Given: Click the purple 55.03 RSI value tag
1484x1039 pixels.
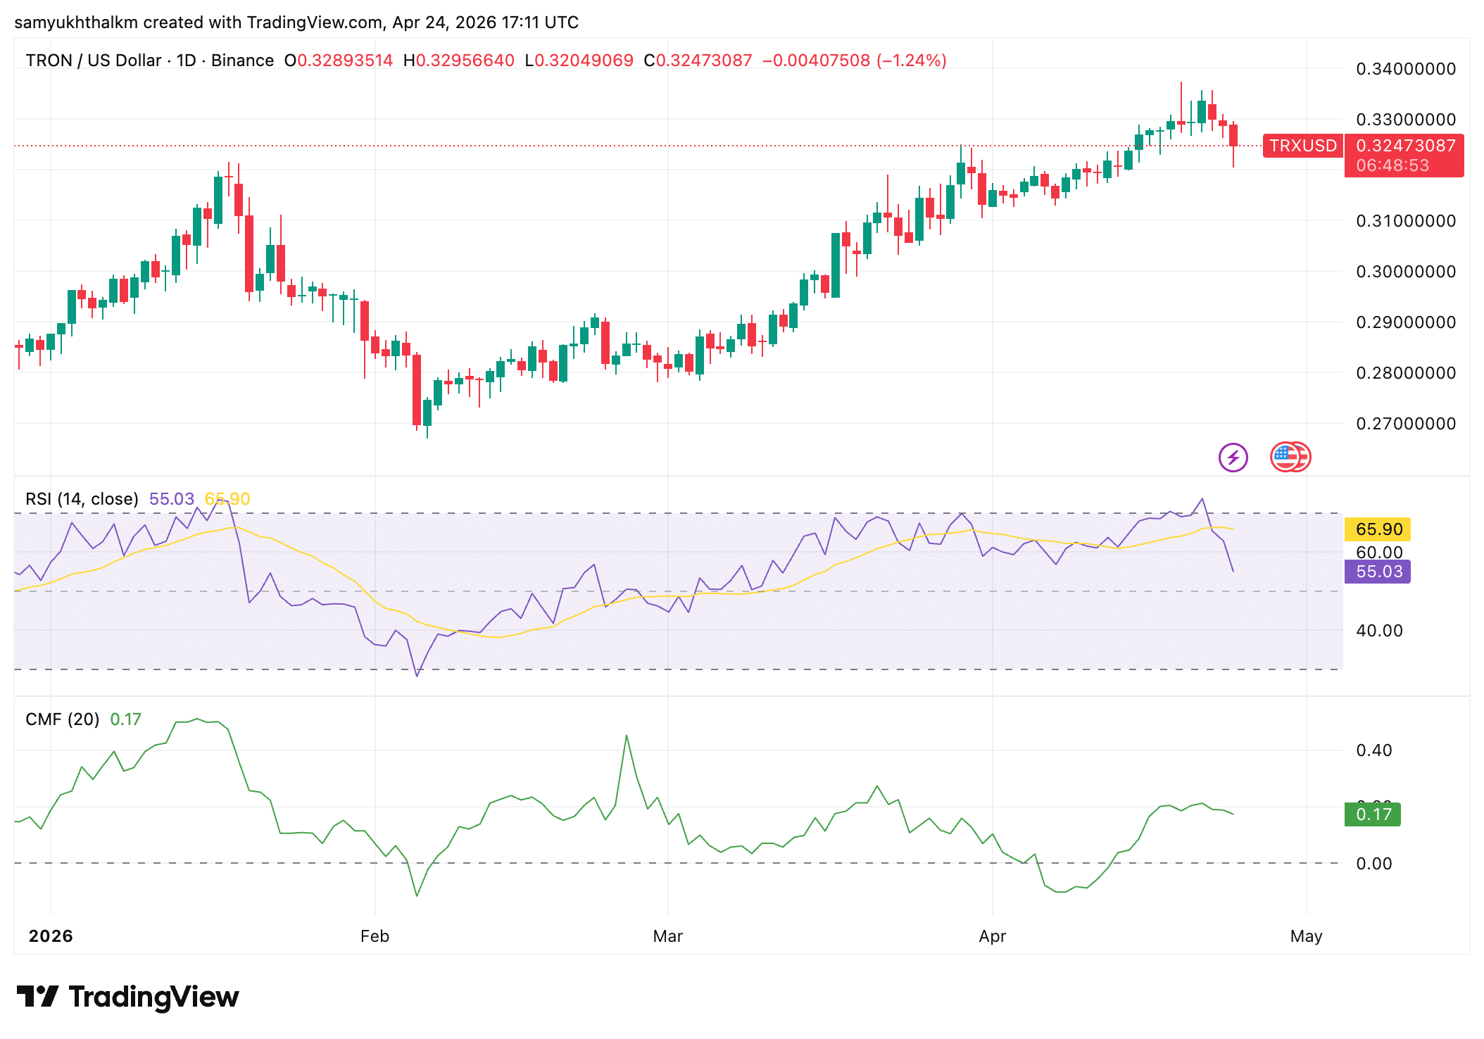Looking at the screenshot, I should click(x=1378, y=572).
